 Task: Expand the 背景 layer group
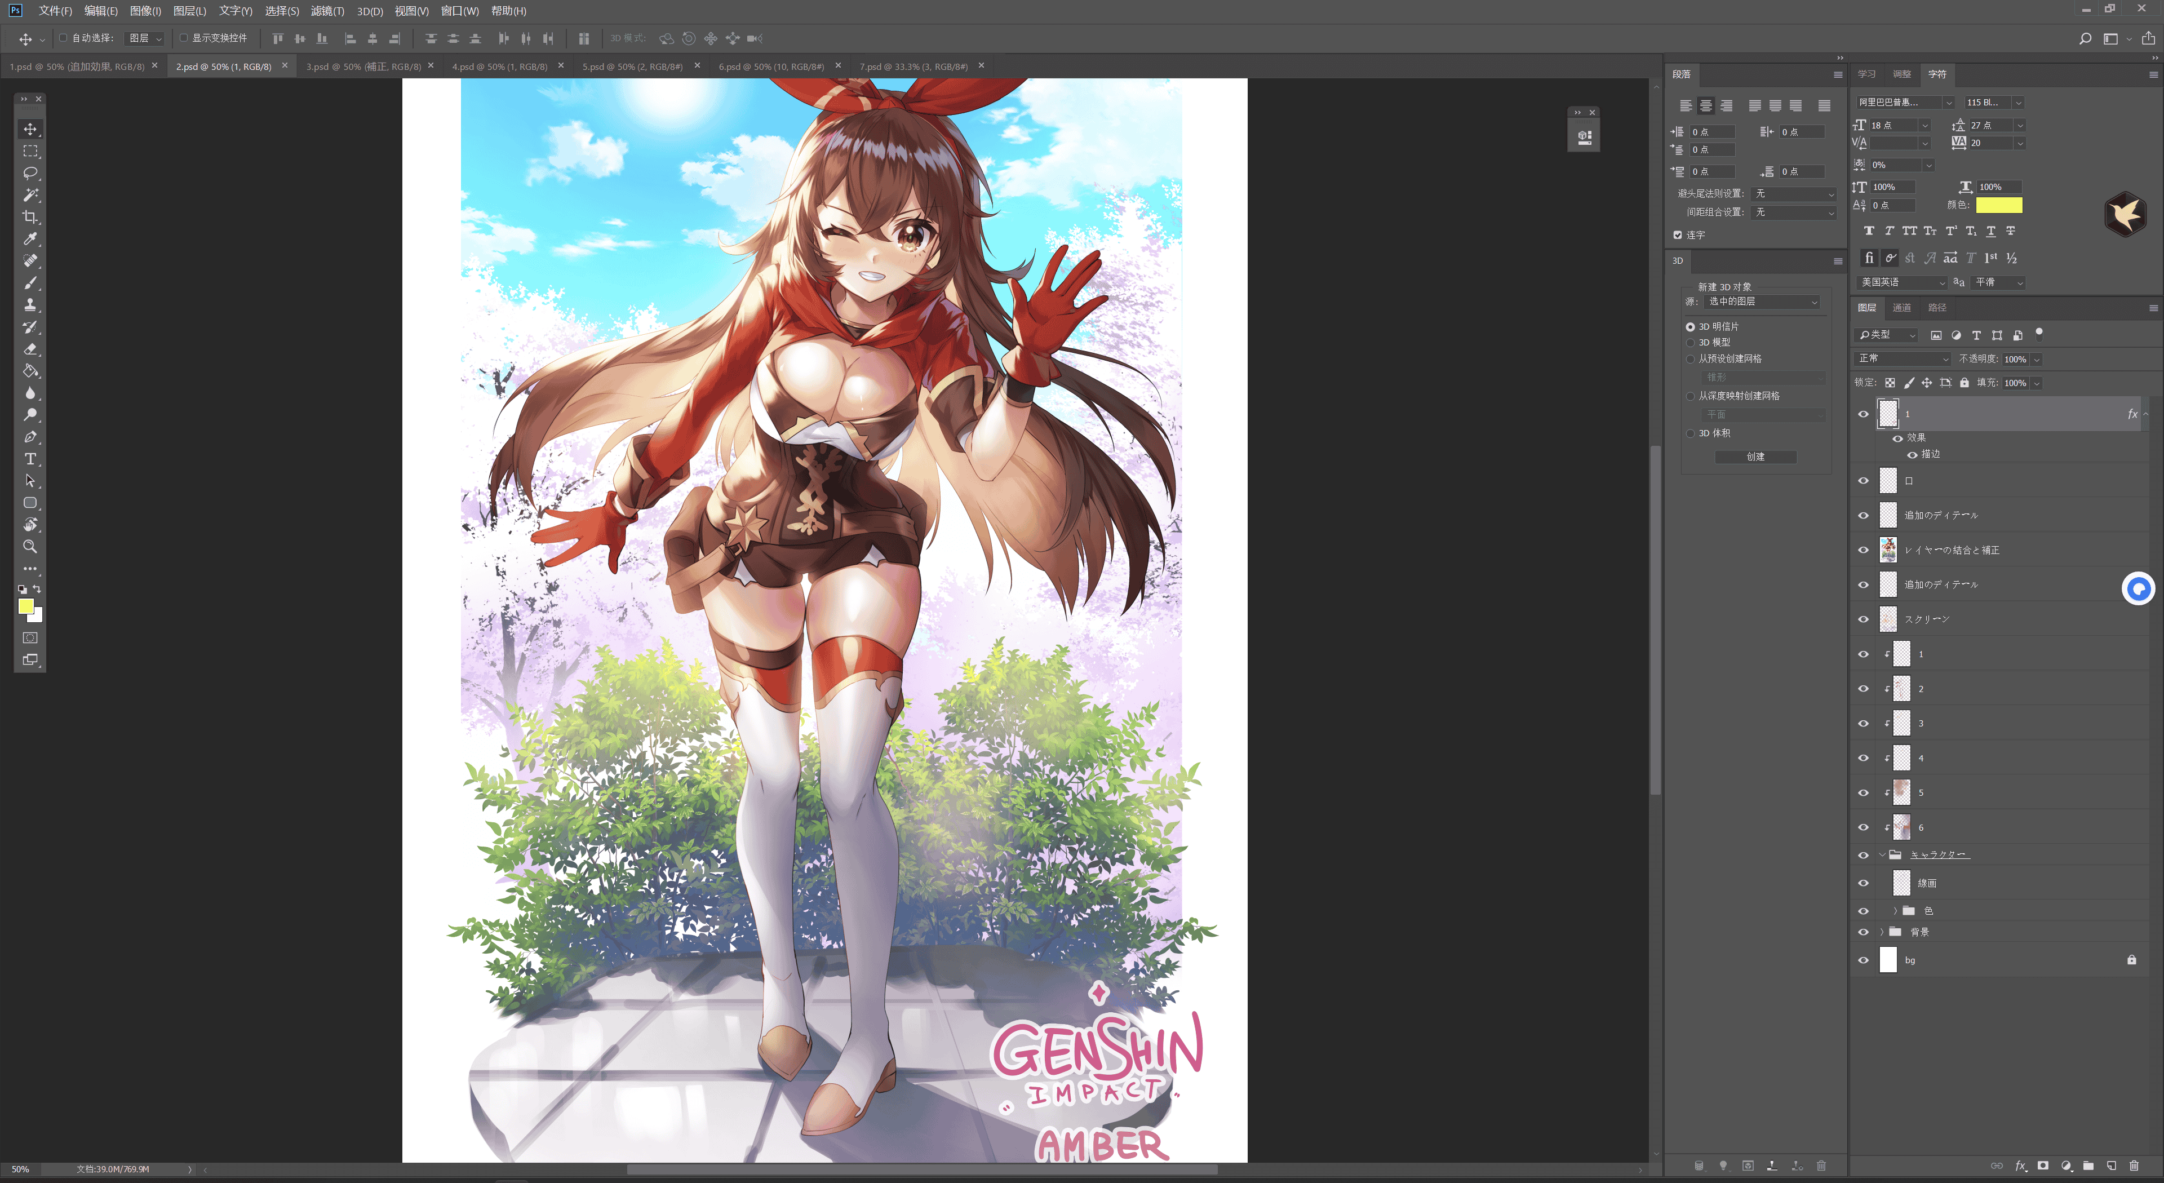coord(1882,932)
